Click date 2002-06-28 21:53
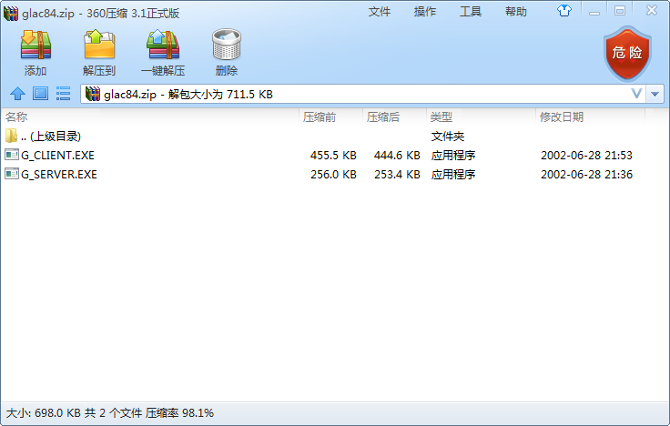The image size is (670, 426). pyautogui.click(x=586, y=155)
